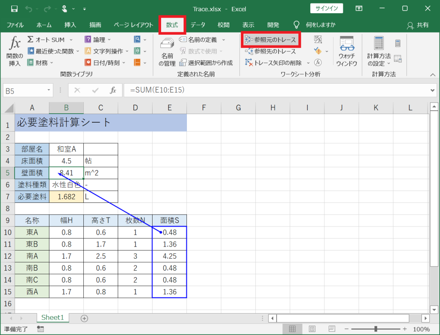Open the Customize Quick Access Toolbar arrow

(84, 9)
